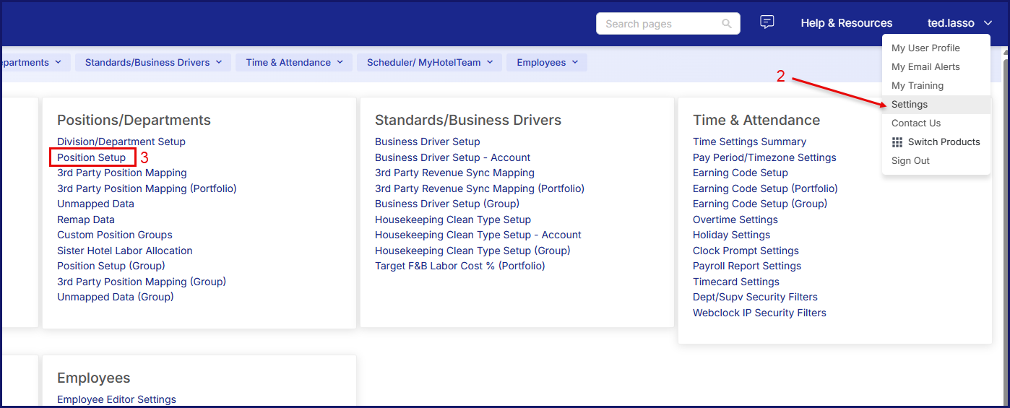Click Employee Editor Settings link

tap(116, 399)
